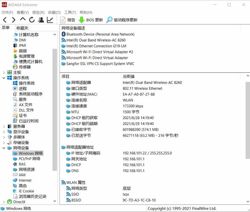Open 证书 certificate icon item

click(20, 116)
